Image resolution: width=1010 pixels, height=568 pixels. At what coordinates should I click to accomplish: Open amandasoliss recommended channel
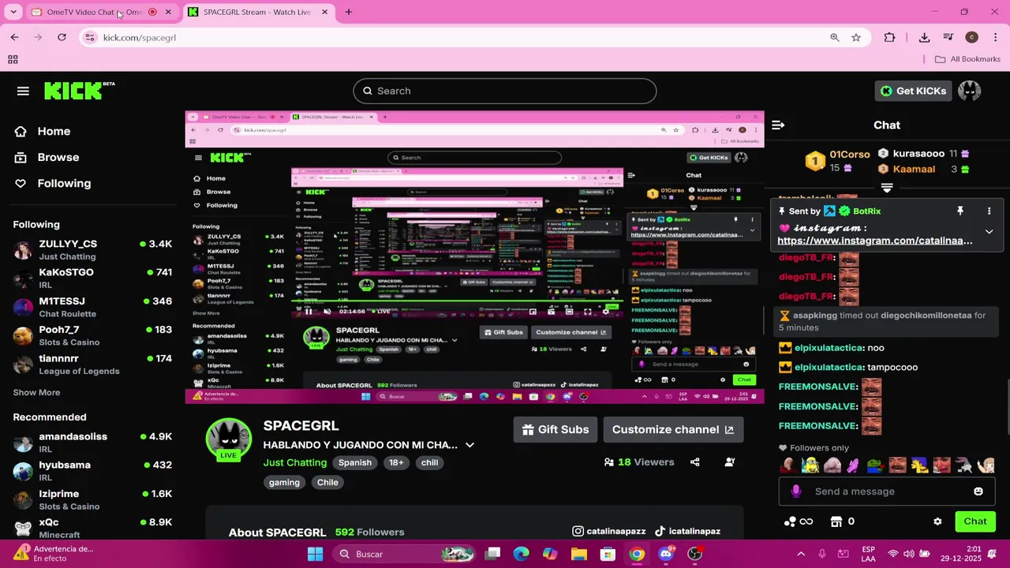point(92,442)
